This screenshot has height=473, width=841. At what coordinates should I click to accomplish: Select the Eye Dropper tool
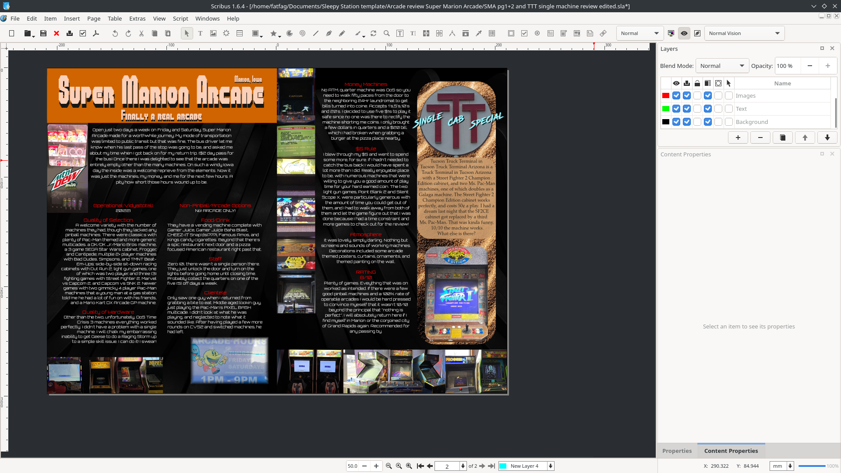click(479, 33)
